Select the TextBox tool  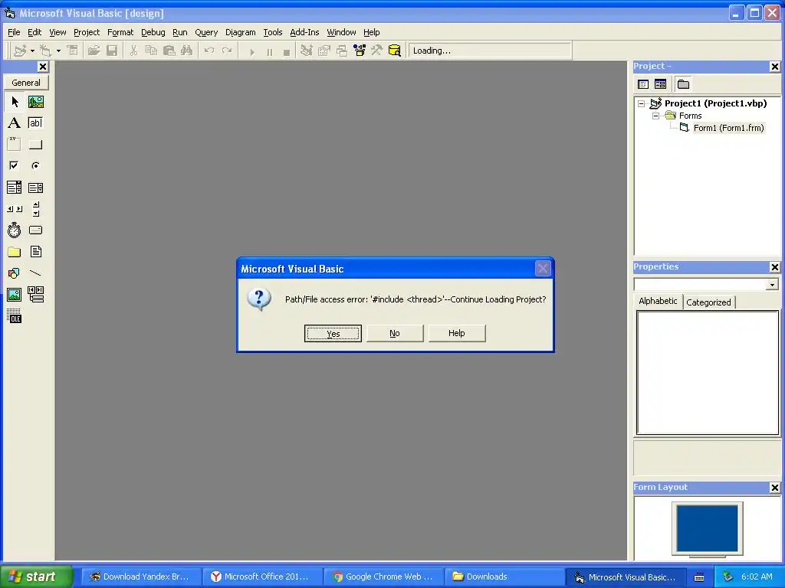tap(35, 123)
